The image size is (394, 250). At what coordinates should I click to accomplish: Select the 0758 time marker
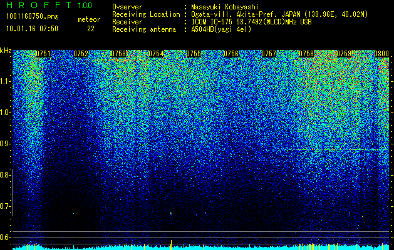[x=306, y=54]
